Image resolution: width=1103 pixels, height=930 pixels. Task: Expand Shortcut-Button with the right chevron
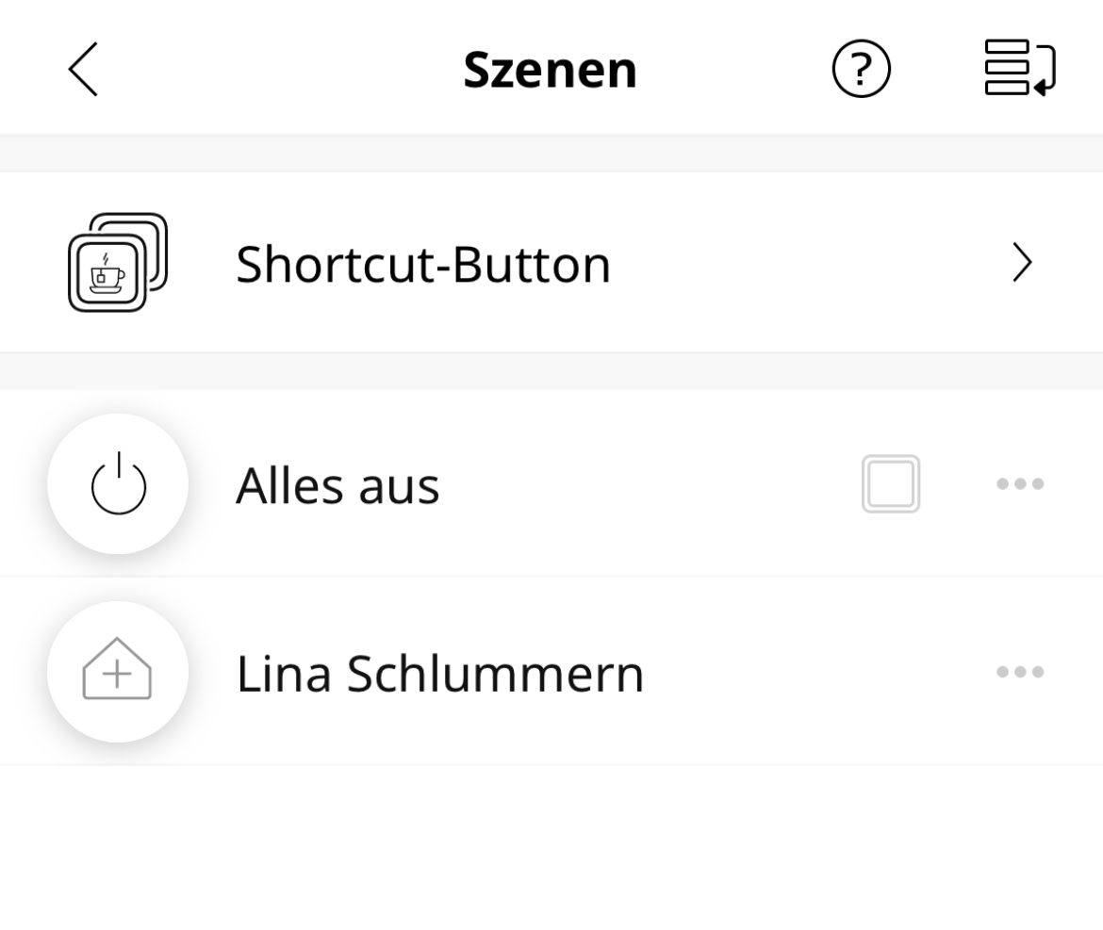[1022, 265]
